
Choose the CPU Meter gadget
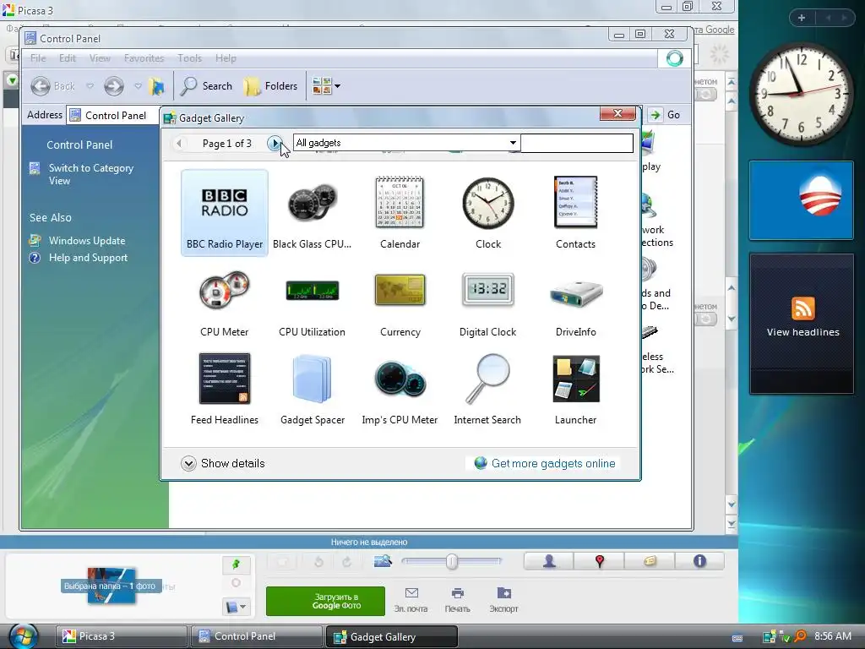[225, 303]
